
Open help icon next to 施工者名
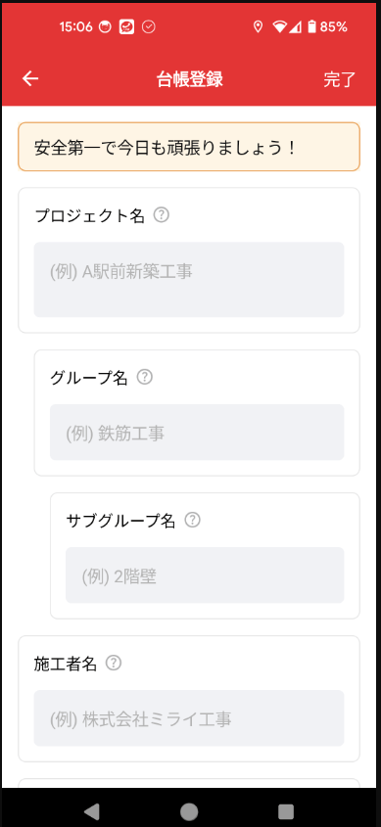114,663
